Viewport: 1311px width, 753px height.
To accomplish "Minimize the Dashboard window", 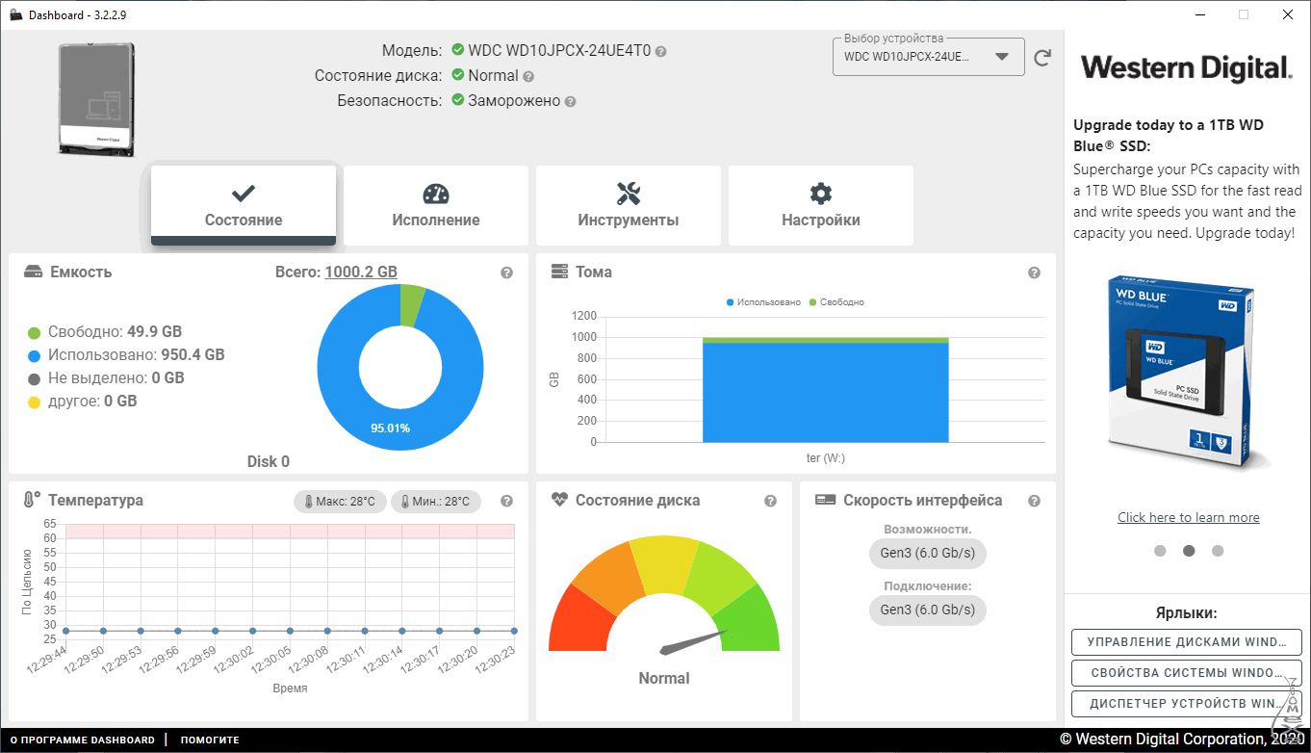I will (x=1199, y=14).
